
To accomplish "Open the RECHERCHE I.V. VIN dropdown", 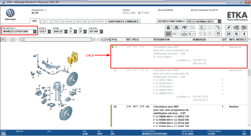I will 34,32.
